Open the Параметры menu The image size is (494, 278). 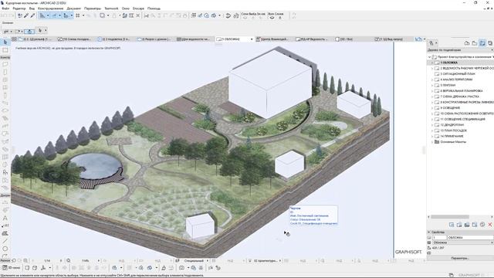(93, 8)
